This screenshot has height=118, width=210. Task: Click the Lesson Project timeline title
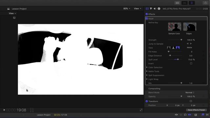[44, 115]
